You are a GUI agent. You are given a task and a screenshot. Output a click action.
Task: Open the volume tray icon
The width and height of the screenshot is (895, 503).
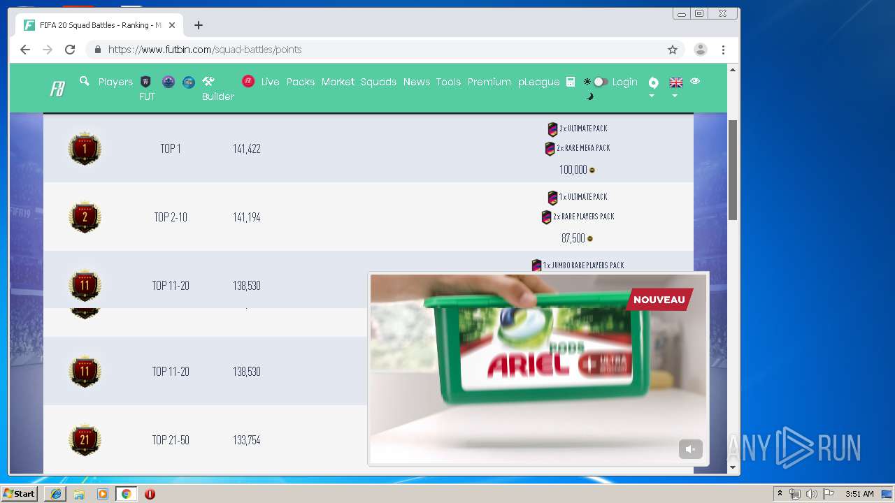tap(811, 494)
